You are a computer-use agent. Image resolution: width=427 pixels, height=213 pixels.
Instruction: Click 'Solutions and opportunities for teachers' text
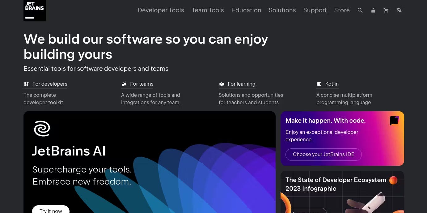tap(251, 99)
